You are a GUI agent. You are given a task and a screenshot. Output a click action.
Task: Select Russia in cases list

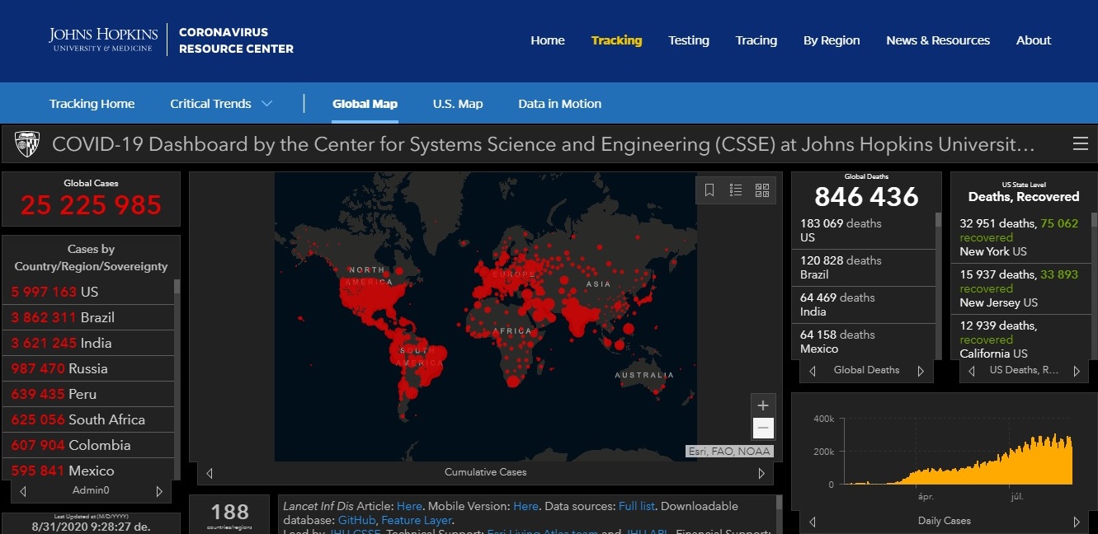coord(87,368)
